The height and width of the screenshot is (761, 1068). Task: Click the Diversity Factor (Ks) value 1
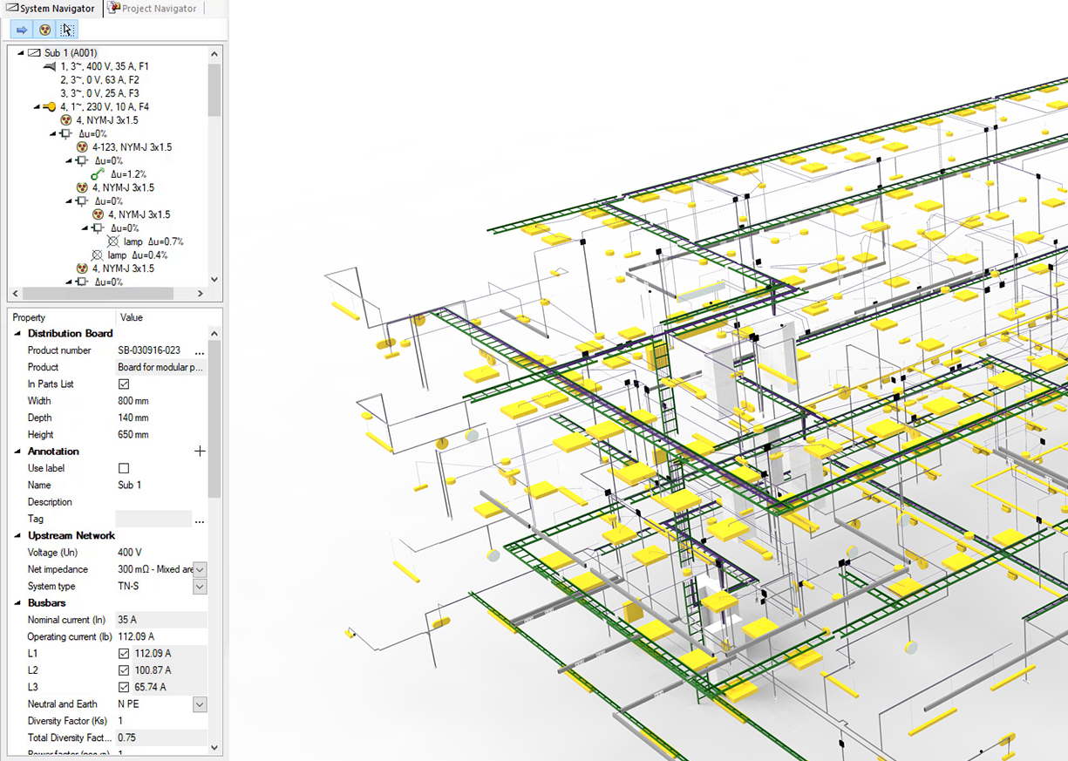pos(120,721)
